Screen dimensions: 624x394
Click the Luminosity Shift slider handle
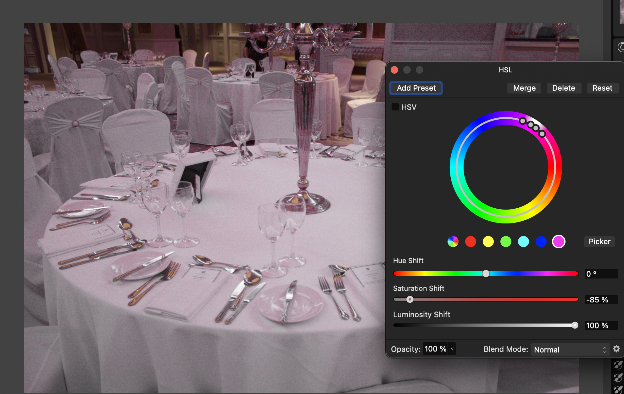[575, 325]
